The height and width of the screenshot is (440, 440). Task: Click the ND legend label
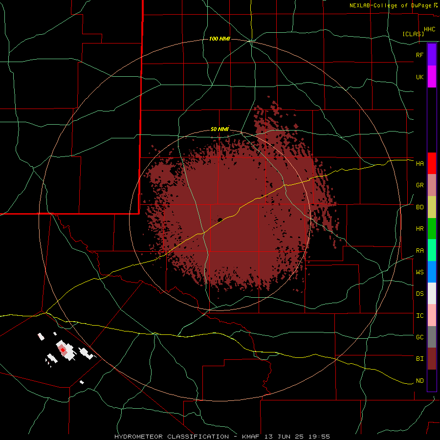pyautogui.click(x=419, y=381)
